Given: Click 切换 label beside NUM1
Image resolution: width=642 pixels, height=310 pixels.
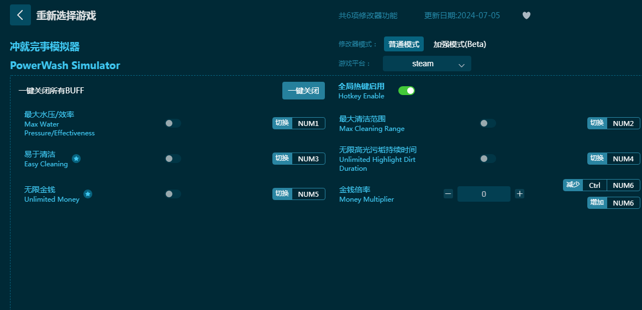Looking at the screenshot, I should tap(282, 123).
